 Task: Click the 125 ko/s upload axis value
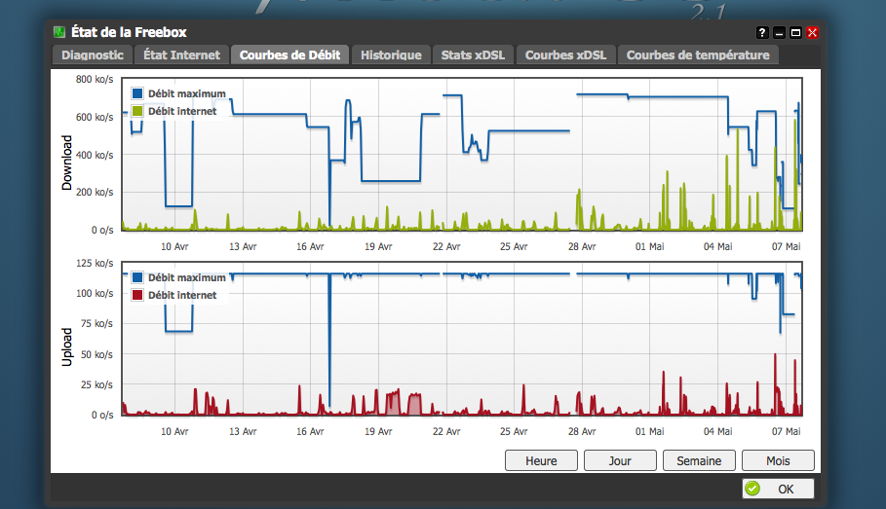click(95, 264)
